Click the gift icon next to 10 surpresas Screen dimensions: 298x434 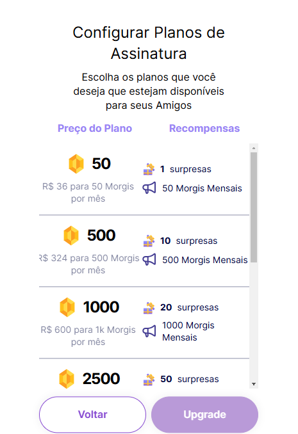(x=149, y=241)
